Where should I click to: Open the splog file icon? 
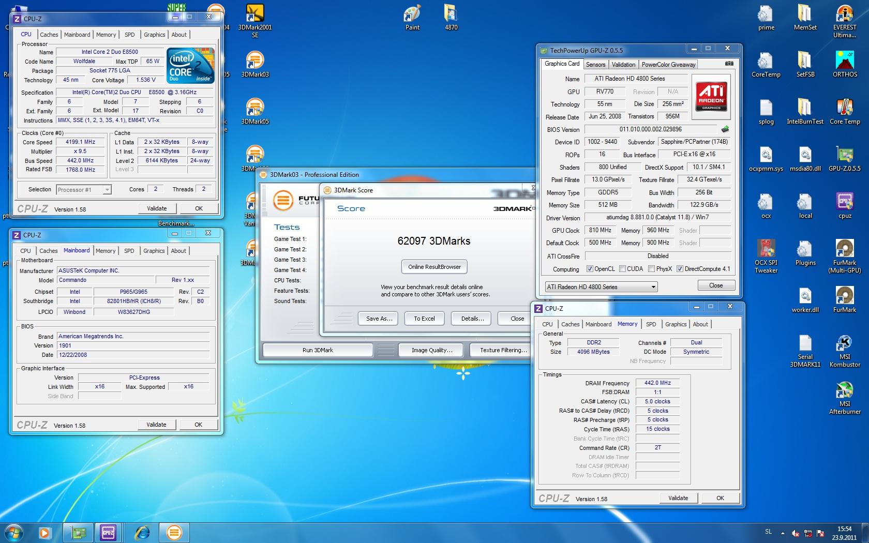[x=766, y=112]
